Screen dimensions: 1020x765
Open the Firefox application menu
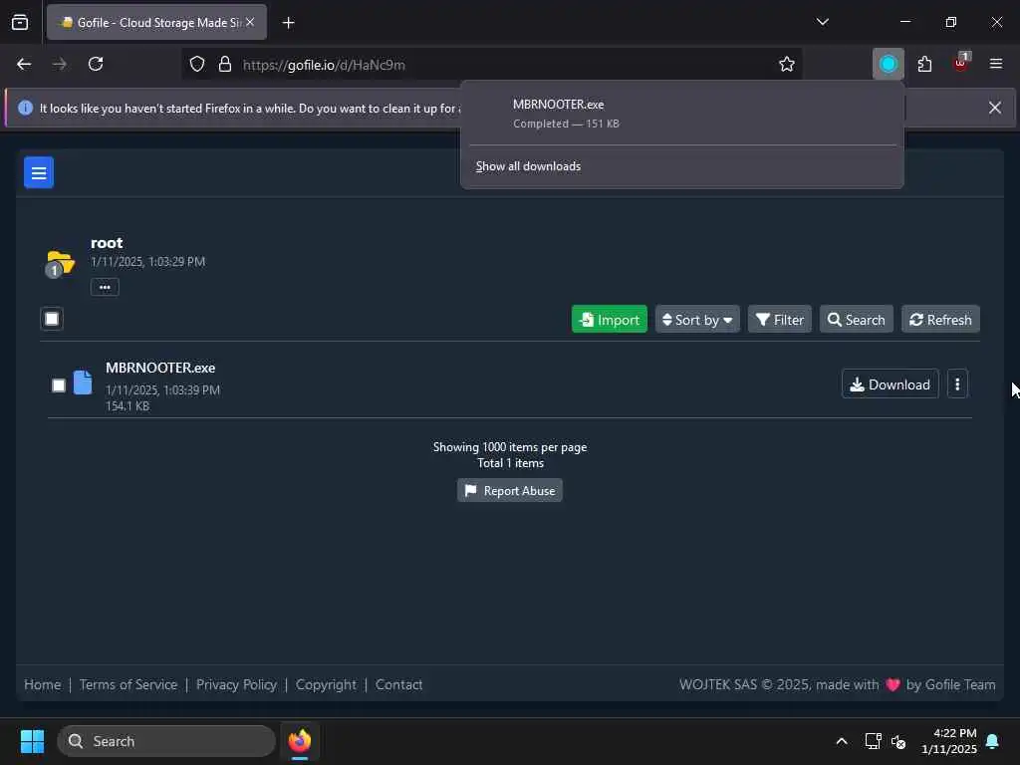pos(995,64)
